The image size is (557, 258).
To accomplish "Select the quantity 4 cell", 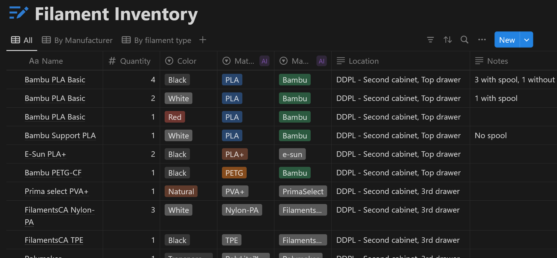I will 131,80.
